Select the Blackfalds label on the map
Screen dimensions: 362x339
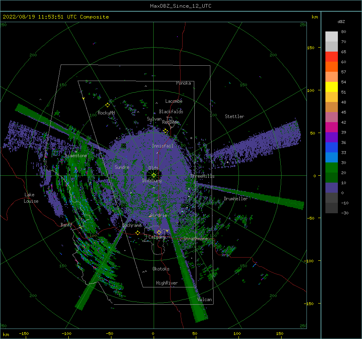coord(171,112)
